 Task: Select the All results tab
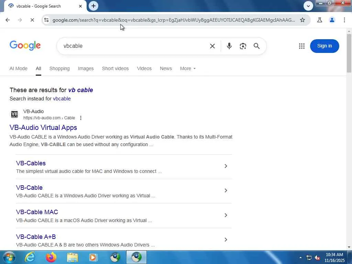38,68
